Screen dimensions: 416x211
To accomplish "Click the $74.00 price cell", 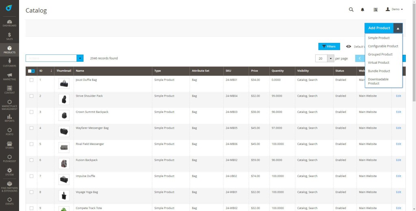I will point(256,176).
